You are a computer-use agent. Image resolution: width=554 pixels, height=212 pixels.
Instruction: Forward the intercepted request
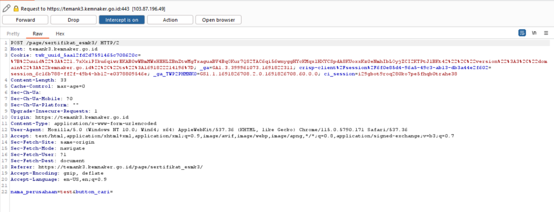(x=25, y=20)
